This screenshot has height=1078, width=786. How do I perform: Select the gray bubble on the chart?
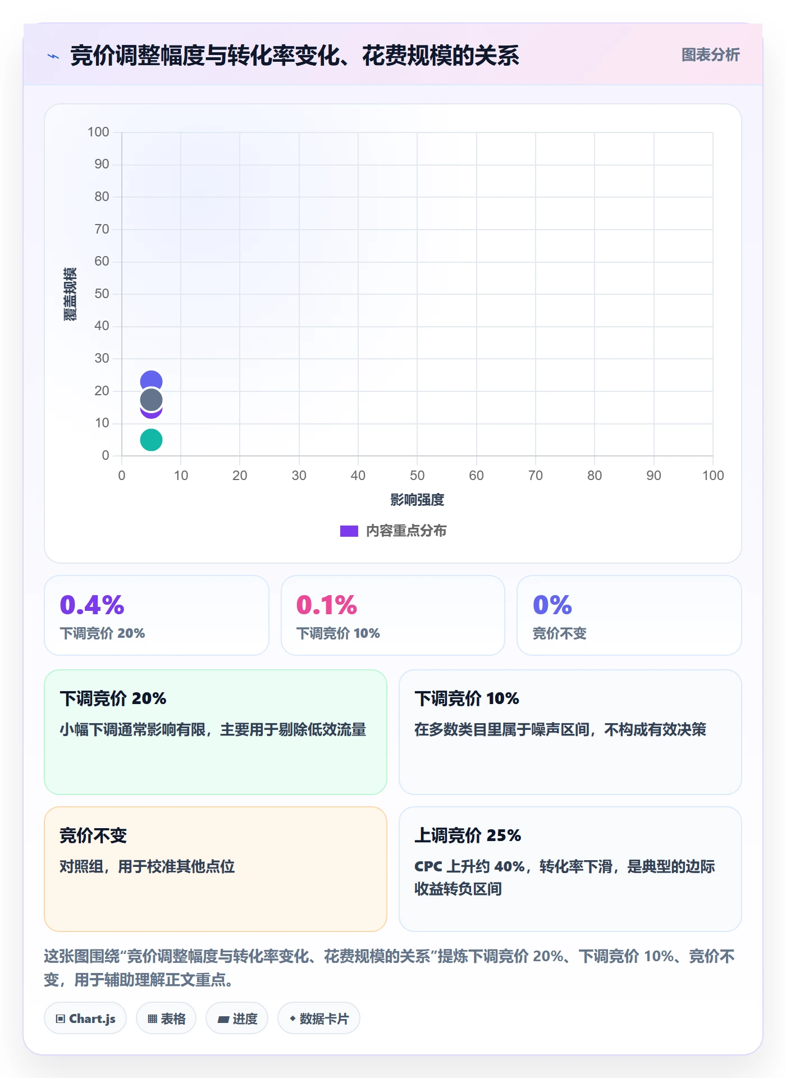click(x=151, y=400)
